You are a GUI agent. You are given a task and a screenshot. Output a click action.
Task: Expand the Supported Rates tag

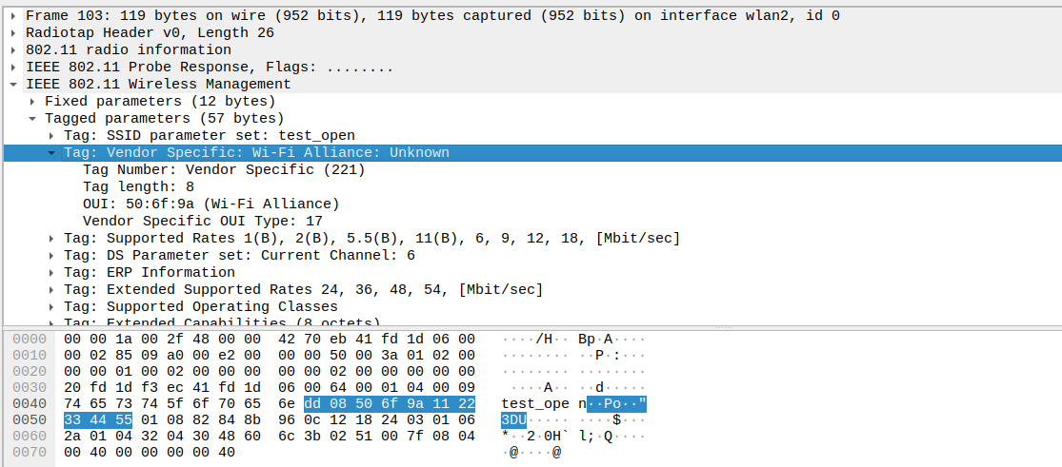[x=51, y=239]
